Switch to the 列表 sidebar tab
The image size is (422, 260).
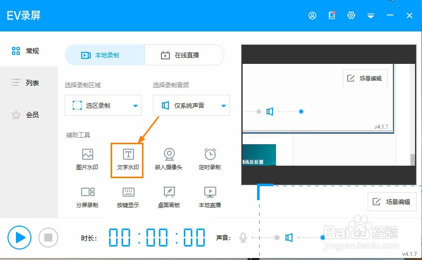click(x=29, y=82)
